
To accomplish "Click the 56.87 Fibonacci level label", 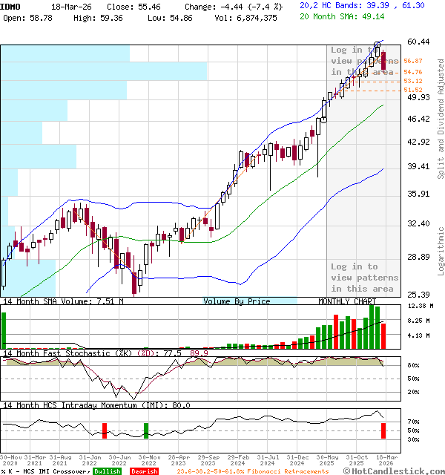I will tap(413, 61).
